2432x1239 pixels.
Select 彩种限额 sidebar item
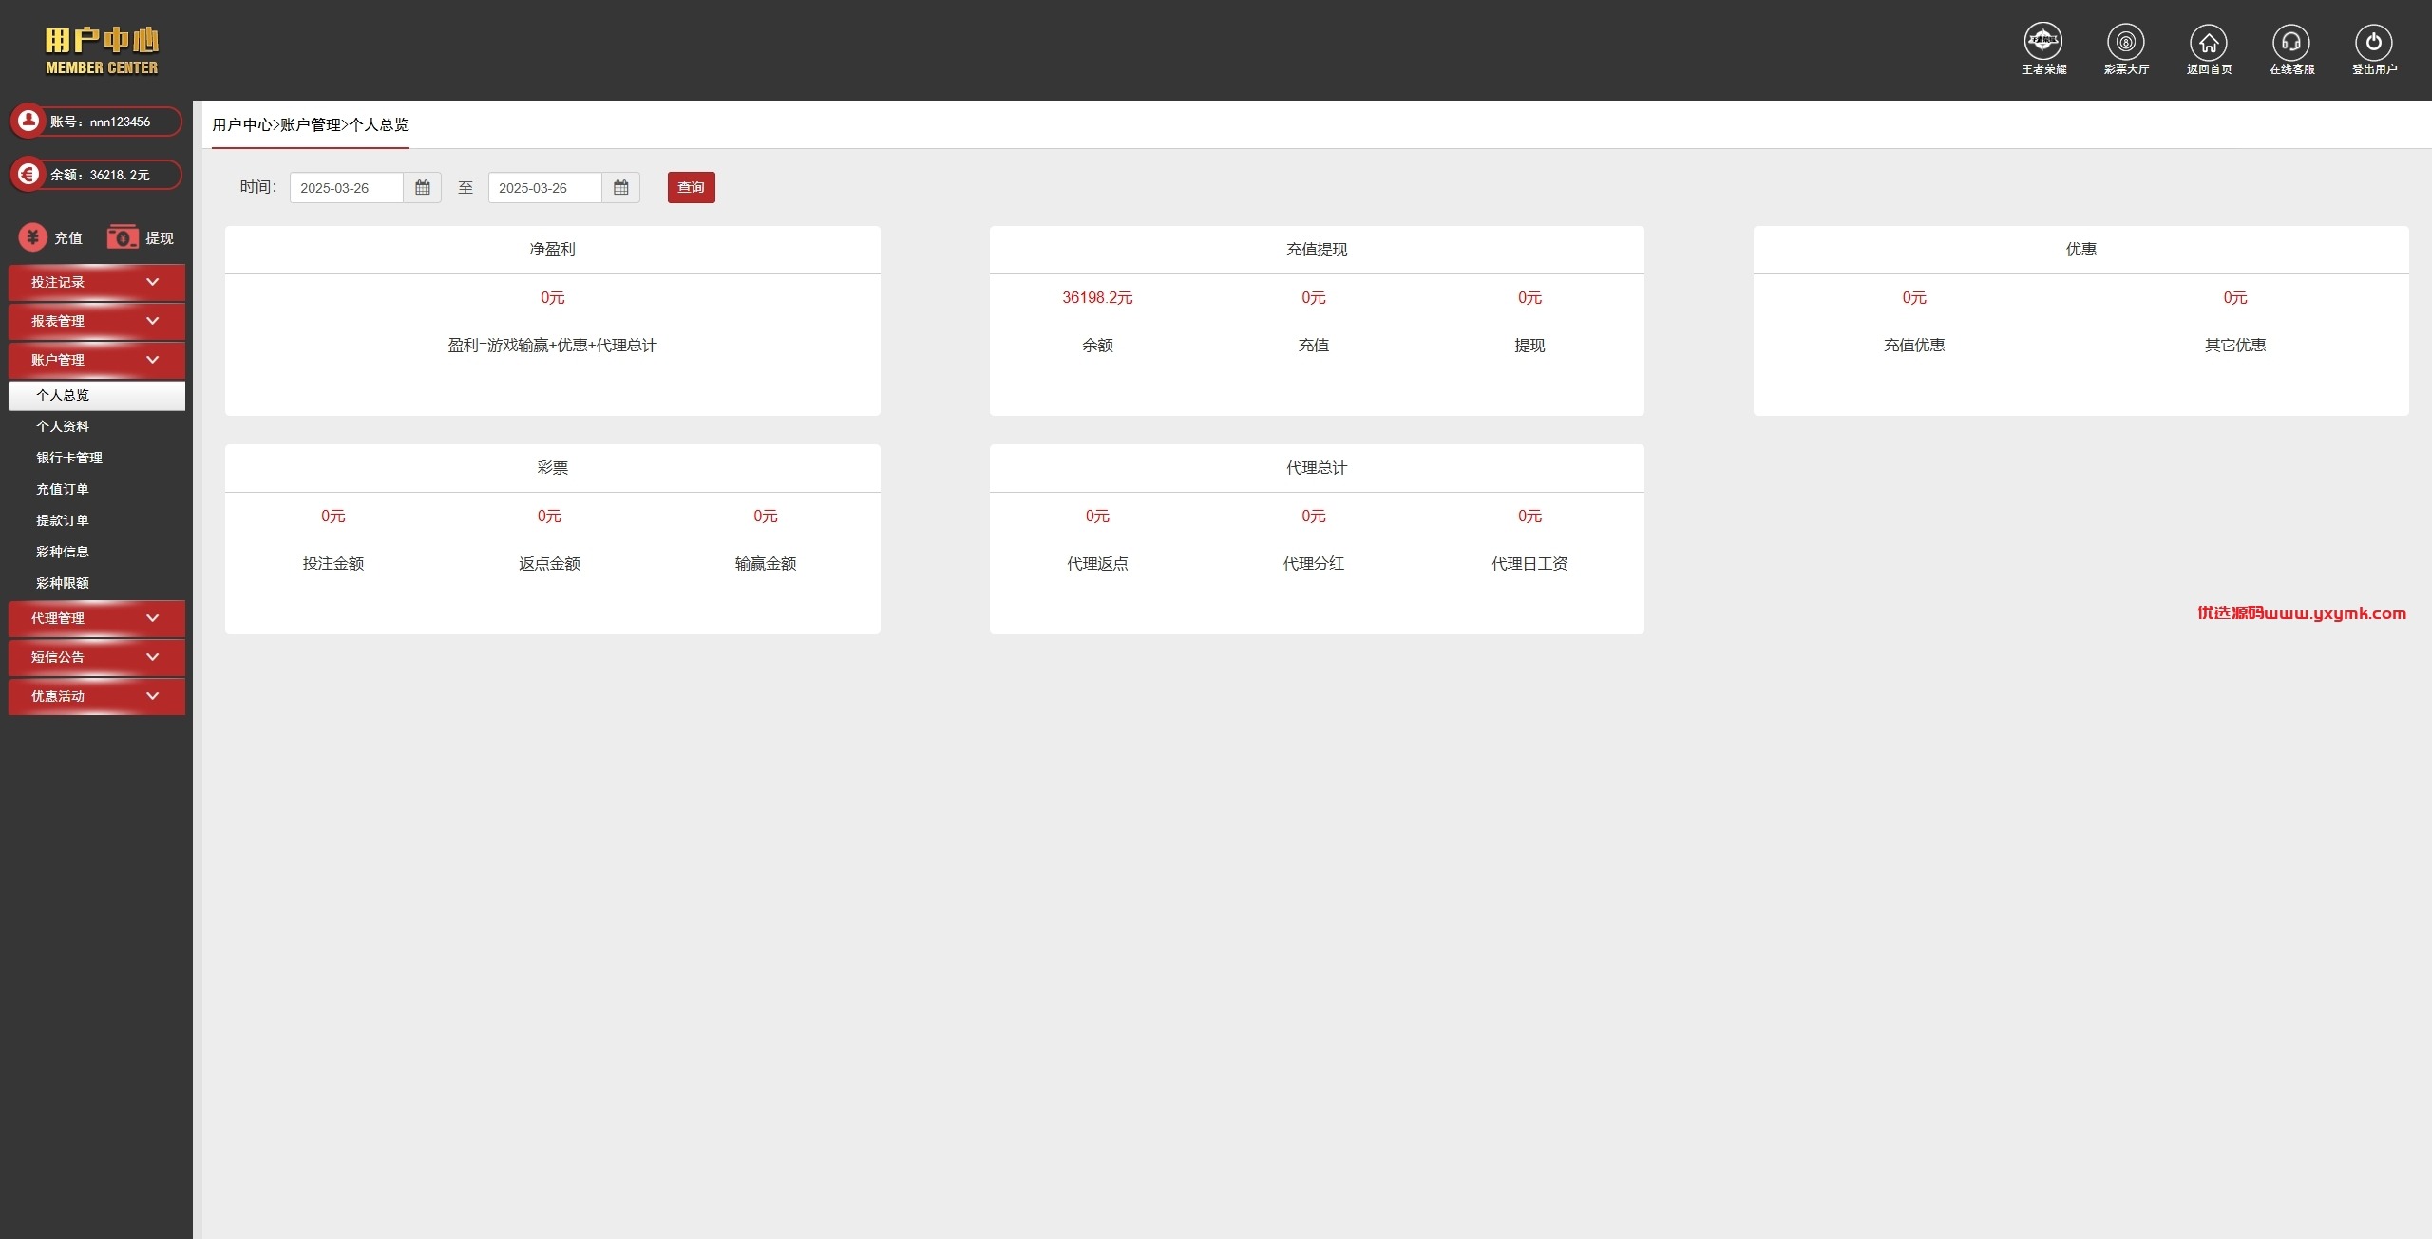click(x=63, y=583)
